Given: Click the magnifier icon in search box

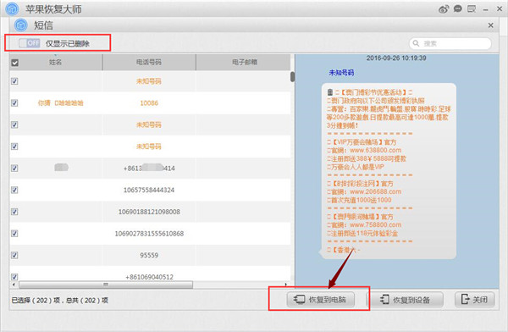Looking at the screenshot, I should click(416, 43).
